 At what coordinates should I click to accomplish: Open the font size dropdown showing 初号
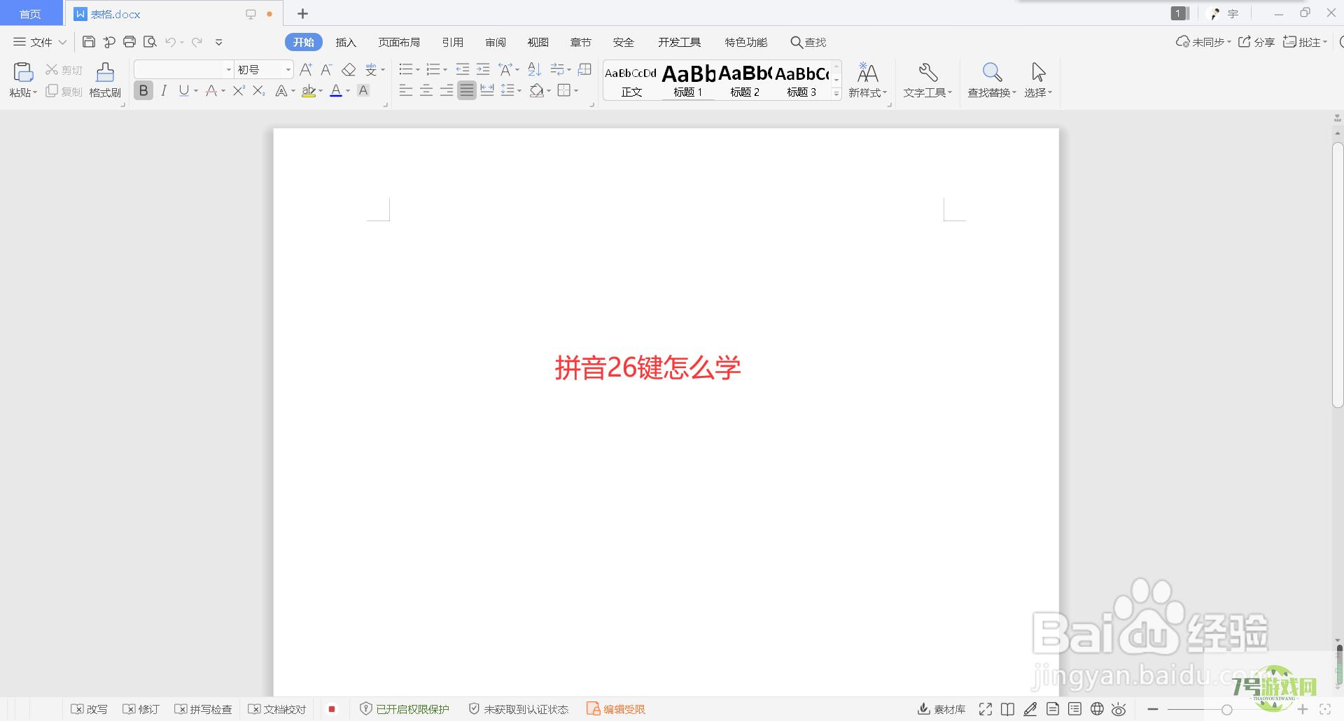tap(288, 69)
